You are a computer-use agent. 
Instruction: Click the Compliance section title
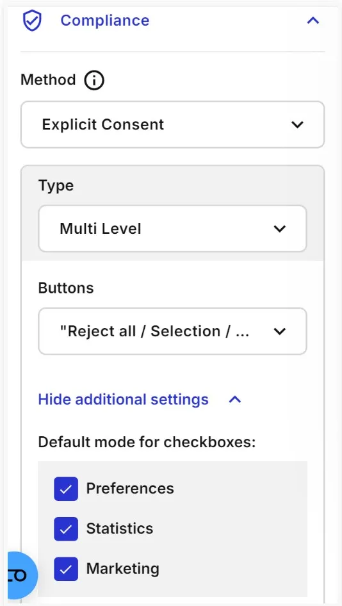[105, 20]
